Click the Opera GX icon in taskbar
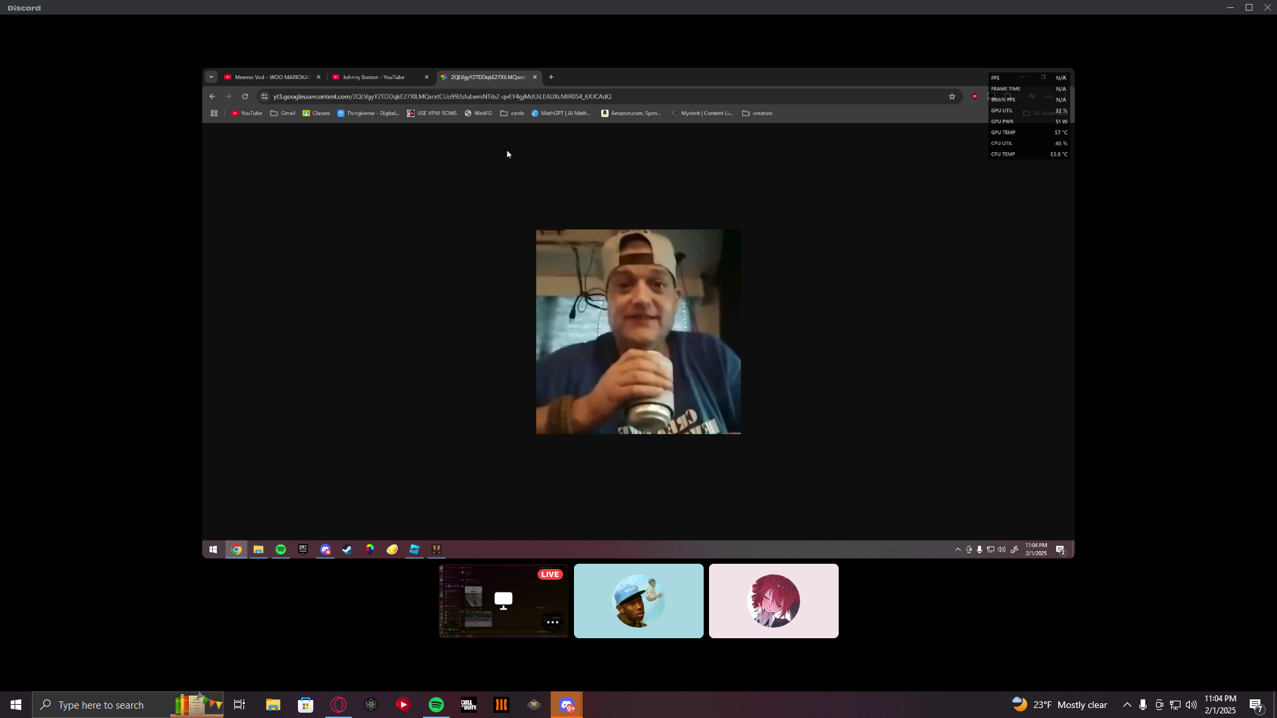The height and width of the screenshot is (718, 1277). tap(339, 705)
